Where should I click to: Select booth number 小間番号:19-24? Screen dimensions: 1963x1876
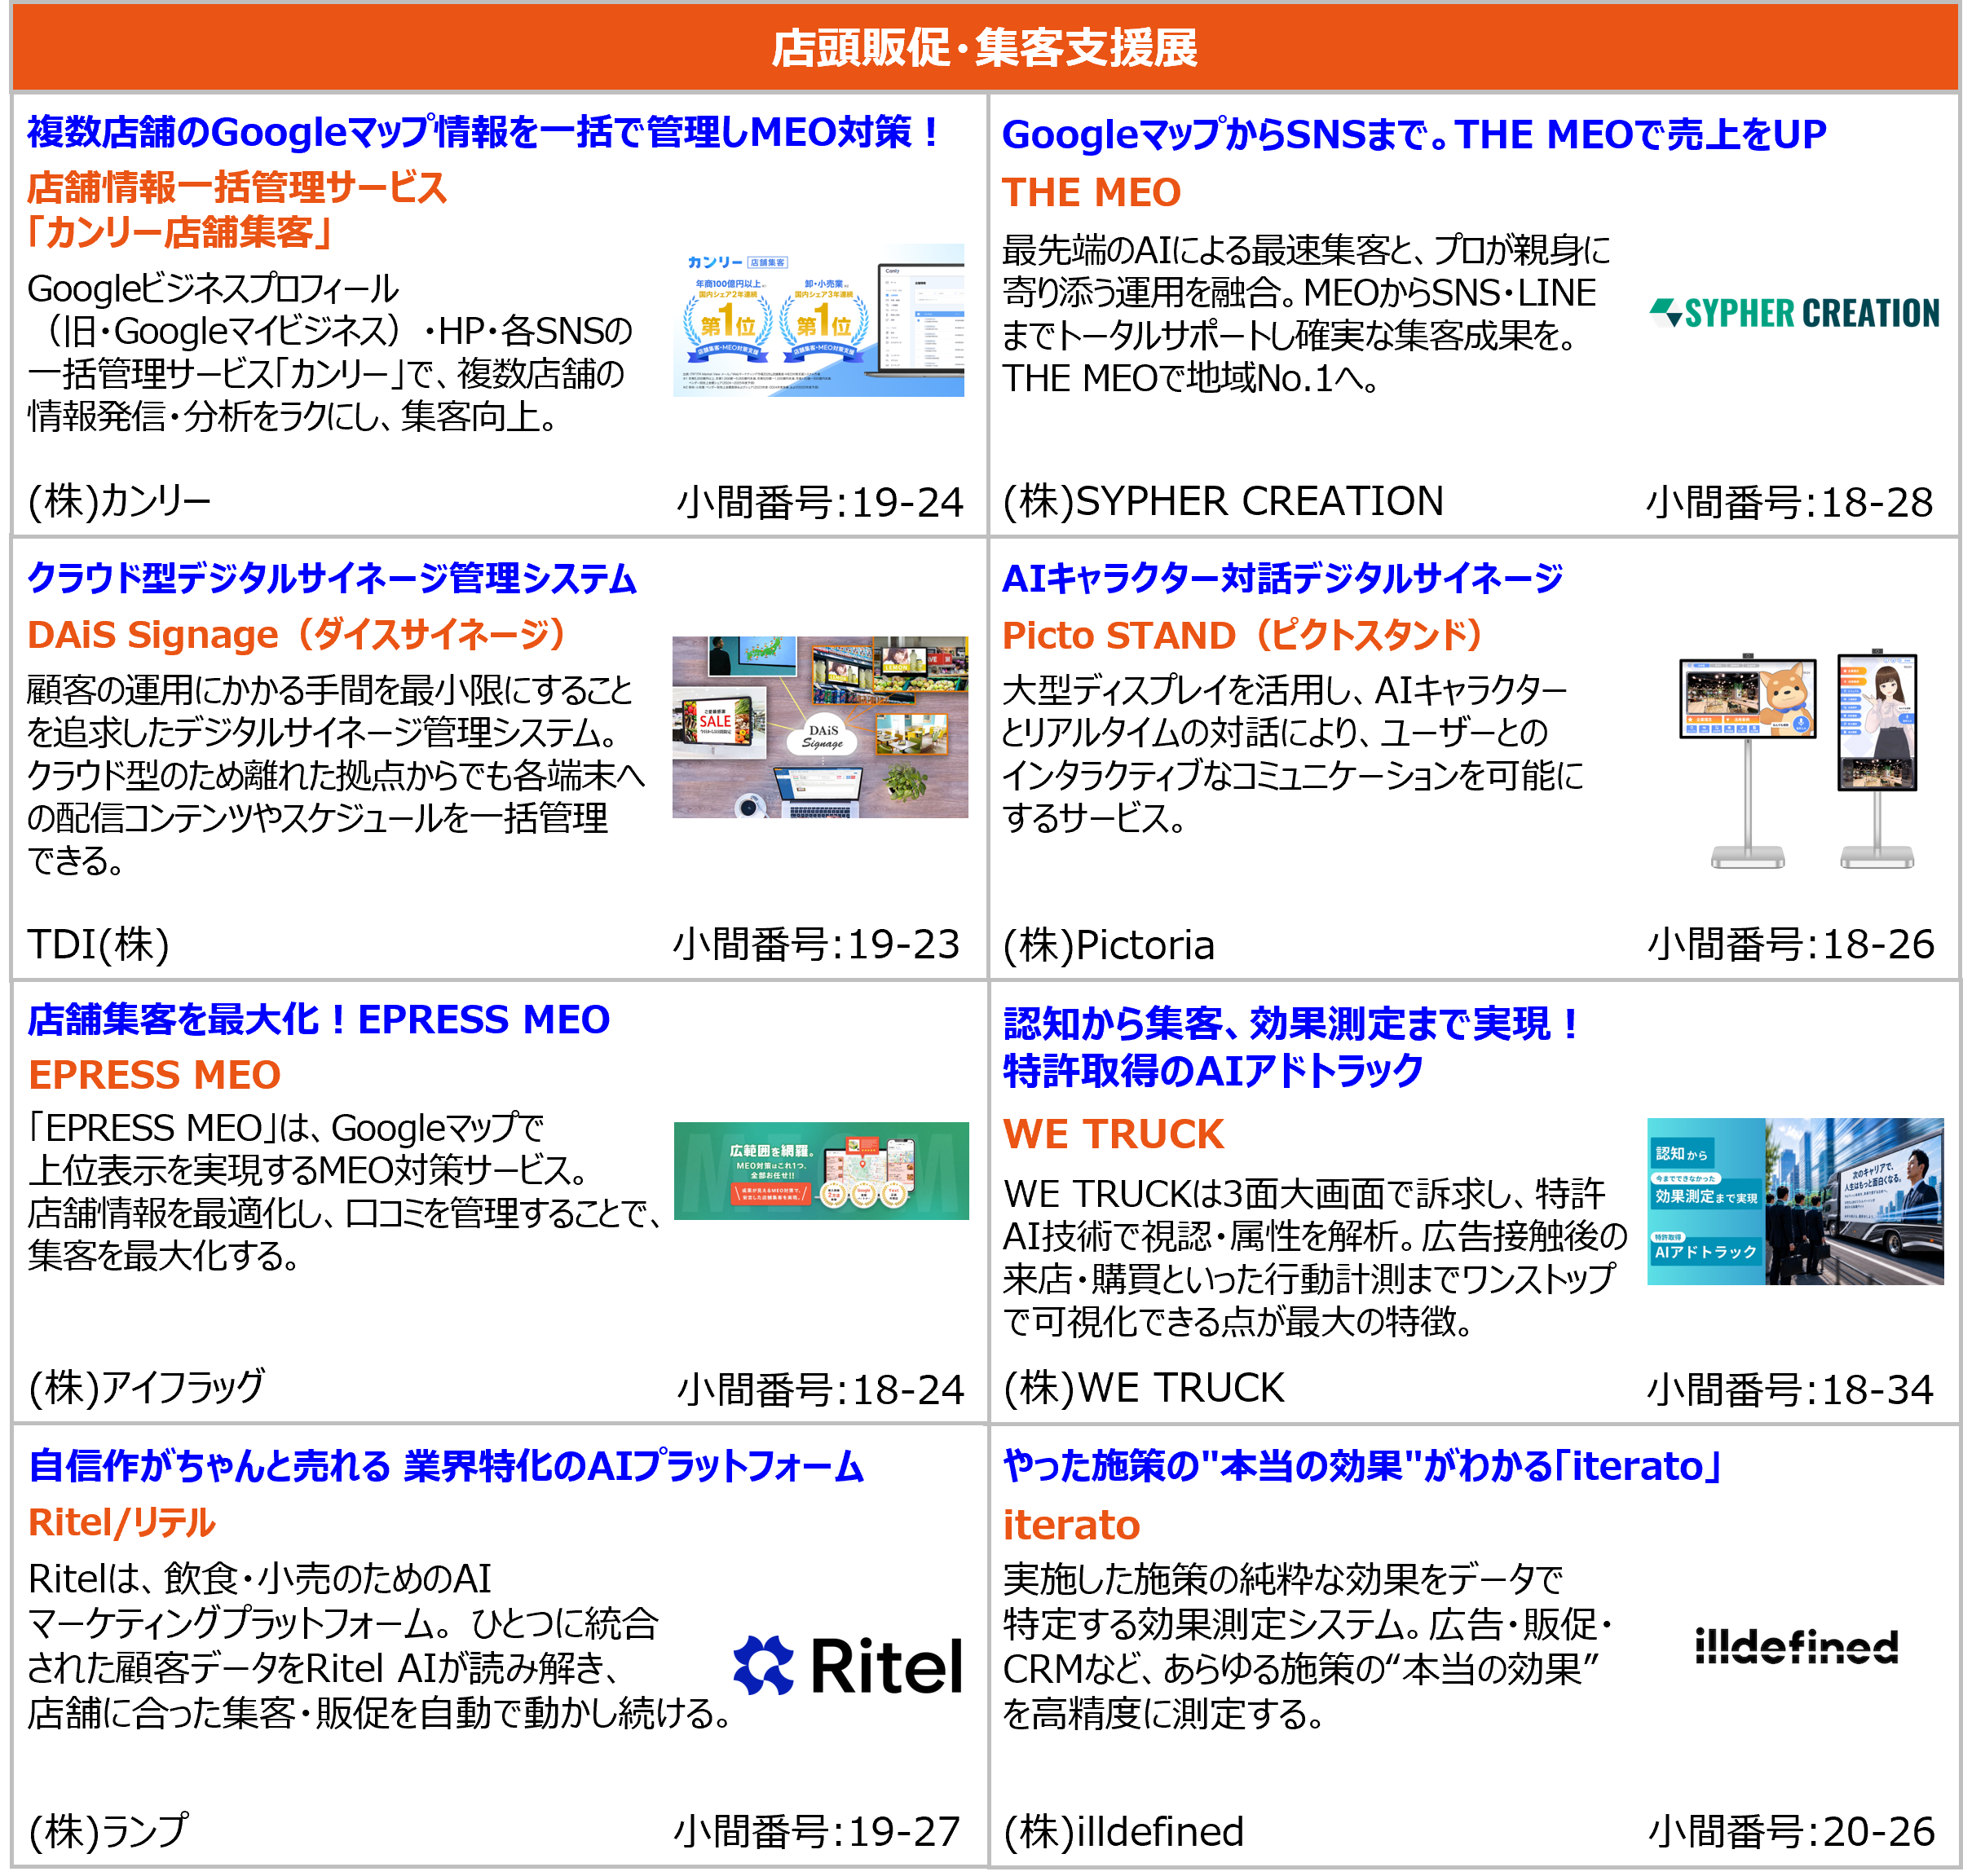(x=819, y=502)
